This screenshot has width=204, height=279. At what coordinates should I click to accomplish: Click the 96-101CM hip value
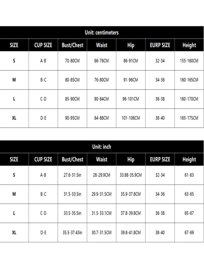point(131,99)
